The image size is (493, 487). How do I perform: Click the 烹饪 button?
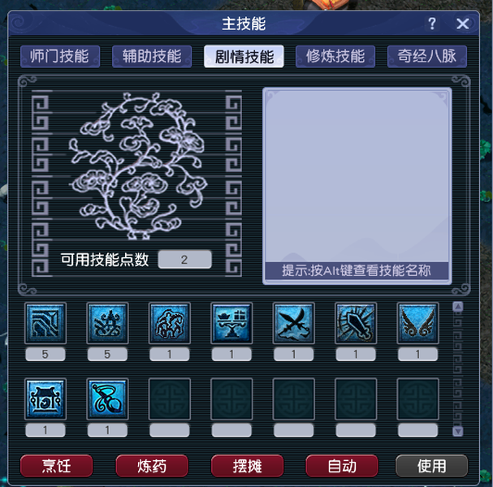(x=57, y=466)
